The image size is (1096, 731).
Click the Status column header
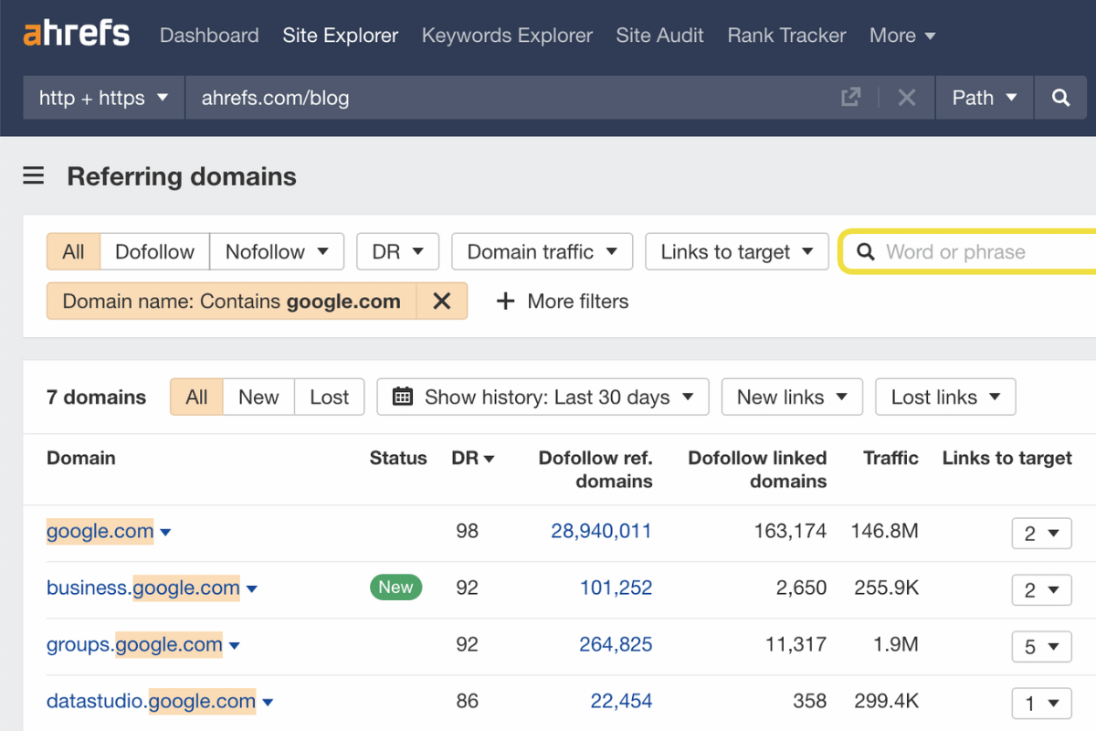(398, 458)
